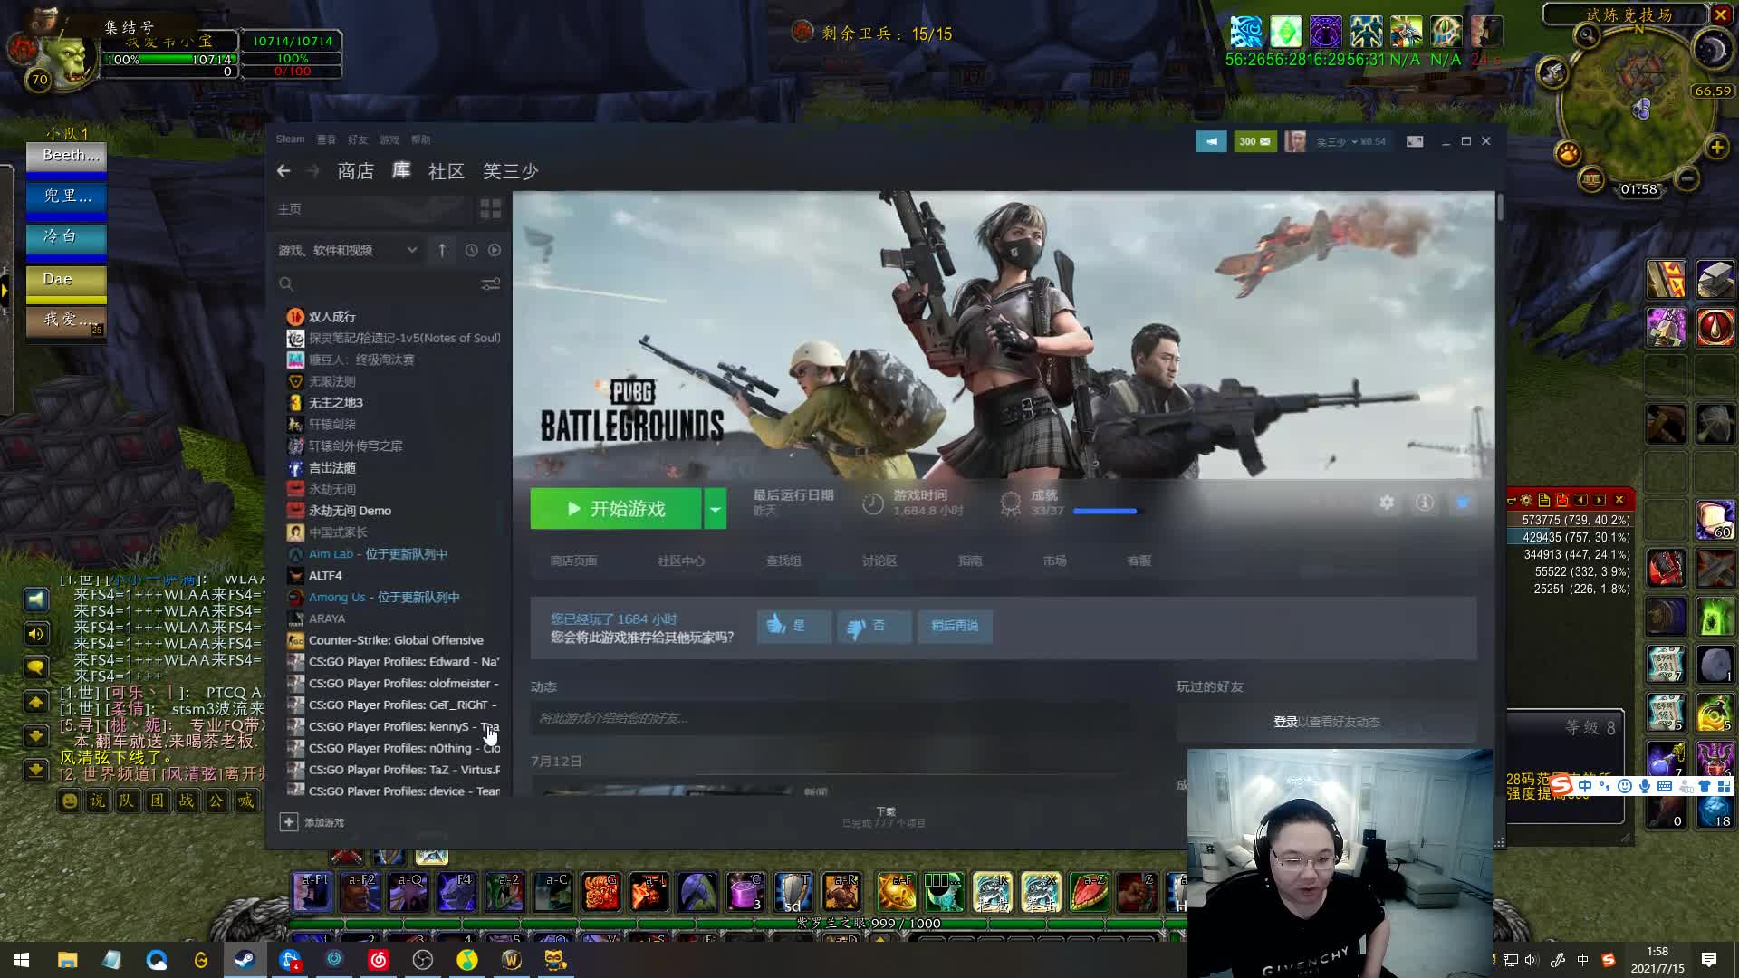Open the 笑三少 account dropdown in title bar
This screenshot has width=1739, height=978.
coord(1350,141)
